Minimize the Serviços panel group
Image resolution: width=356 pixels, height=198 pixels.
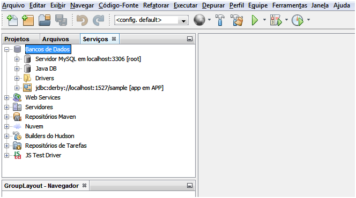(x=190, y=39)
